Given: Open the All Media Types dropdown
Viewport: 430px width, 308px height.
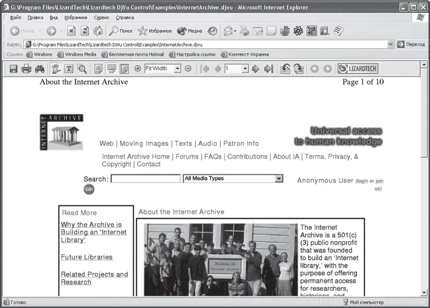Looking at the screenshot, I should (x=279, y=178).
